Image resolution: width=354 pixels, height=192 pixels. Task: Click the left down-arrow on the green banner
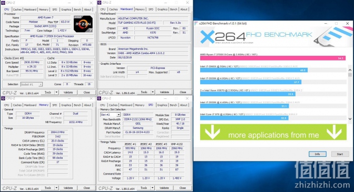212,132
